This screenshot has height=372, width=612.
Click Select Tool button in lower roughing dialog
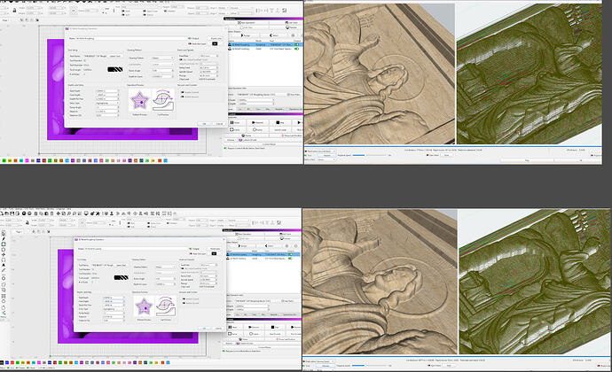(x=121, y=265)
